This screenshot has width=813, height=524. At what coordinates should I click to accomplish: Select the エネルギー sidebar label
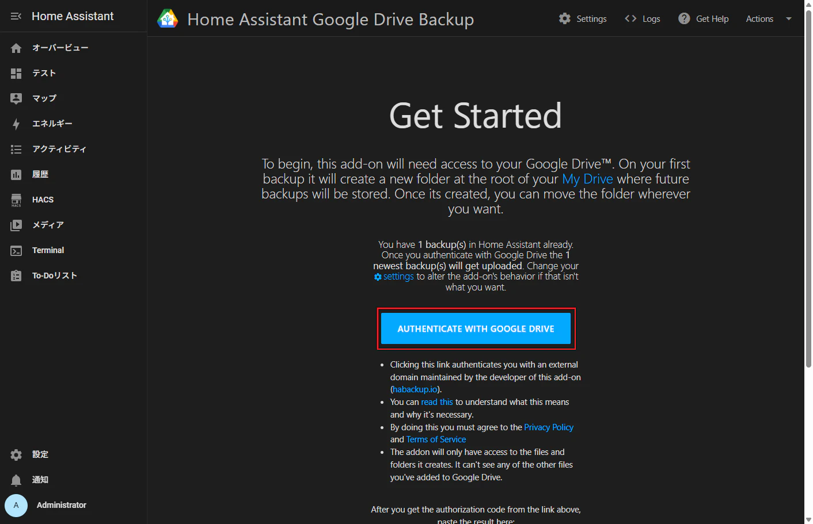pos(52,124)
